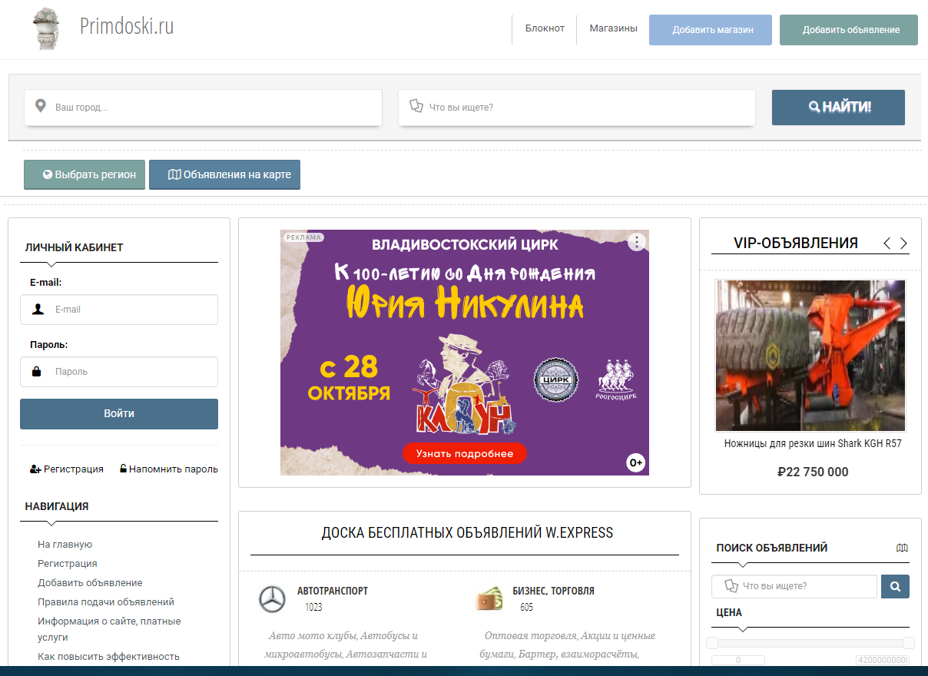Image resolution: width=928 pixels, height=676 pixels.
Task: Open Объявления на карте map button
Action: coord(224,174)
